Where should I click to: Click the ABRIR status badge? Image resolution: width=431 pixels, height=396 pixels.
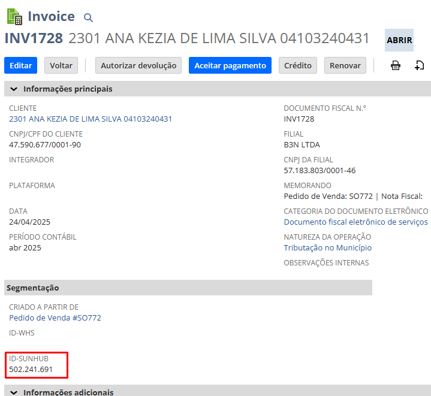coord(399,40)
